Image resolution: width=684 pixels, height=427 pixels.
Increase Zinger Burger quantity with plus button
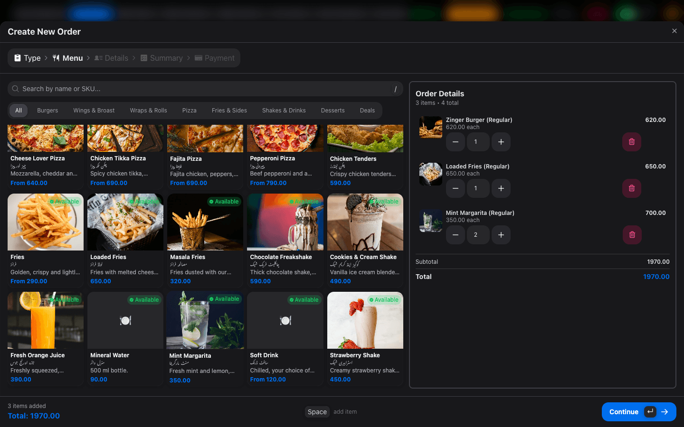[x=501, y=142]
